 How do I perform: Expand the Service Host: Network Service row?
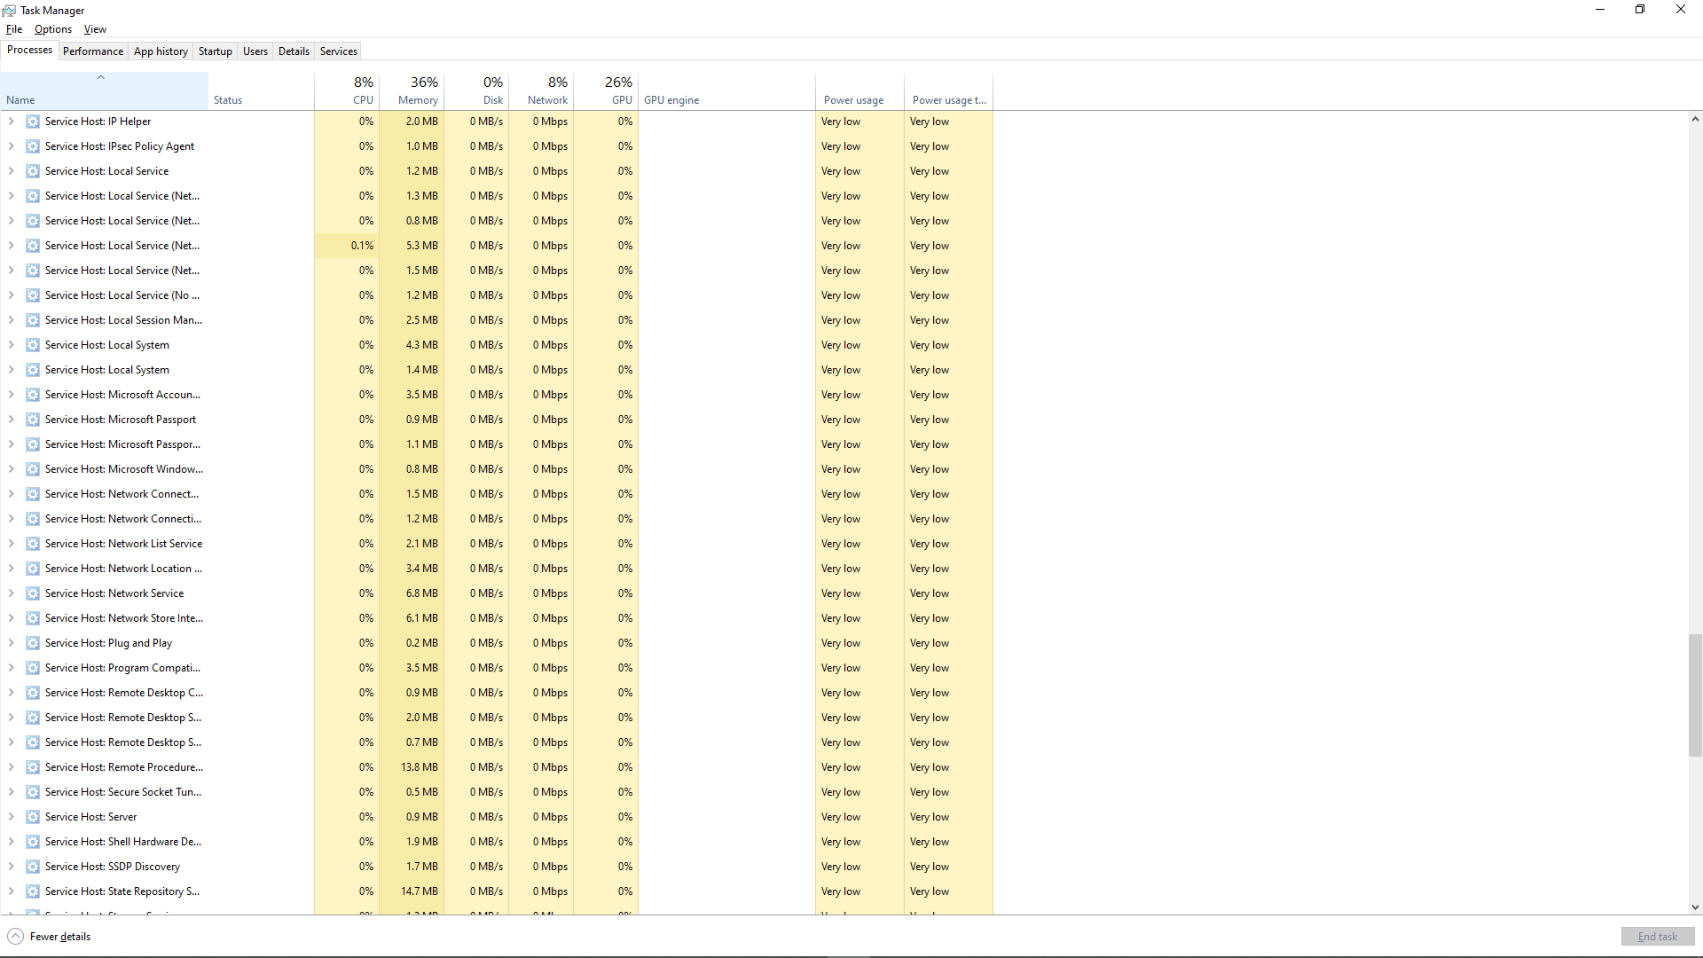coord(11,593)
